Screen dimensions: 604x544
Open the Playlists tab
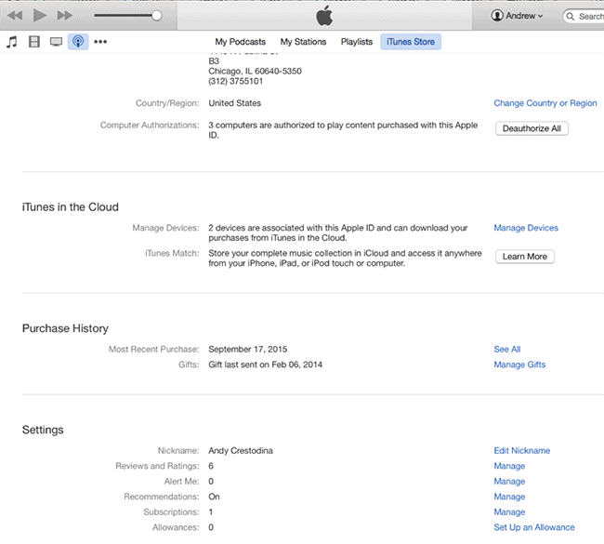pyautogui.click(x=356, y=42)
